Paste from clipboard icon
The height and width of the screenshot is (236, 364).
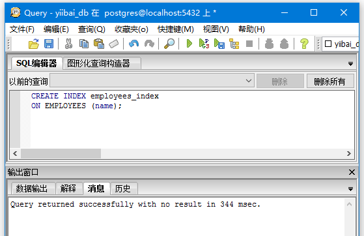[x=99, y=44]
